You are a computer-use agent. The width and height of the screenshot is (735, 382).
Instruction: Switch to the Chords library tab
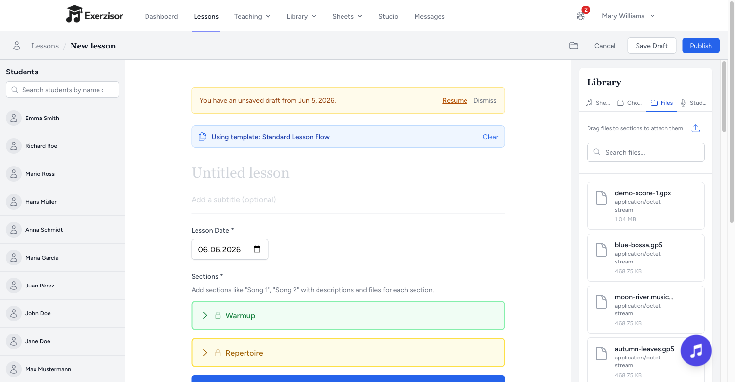(x=629, y=103)
